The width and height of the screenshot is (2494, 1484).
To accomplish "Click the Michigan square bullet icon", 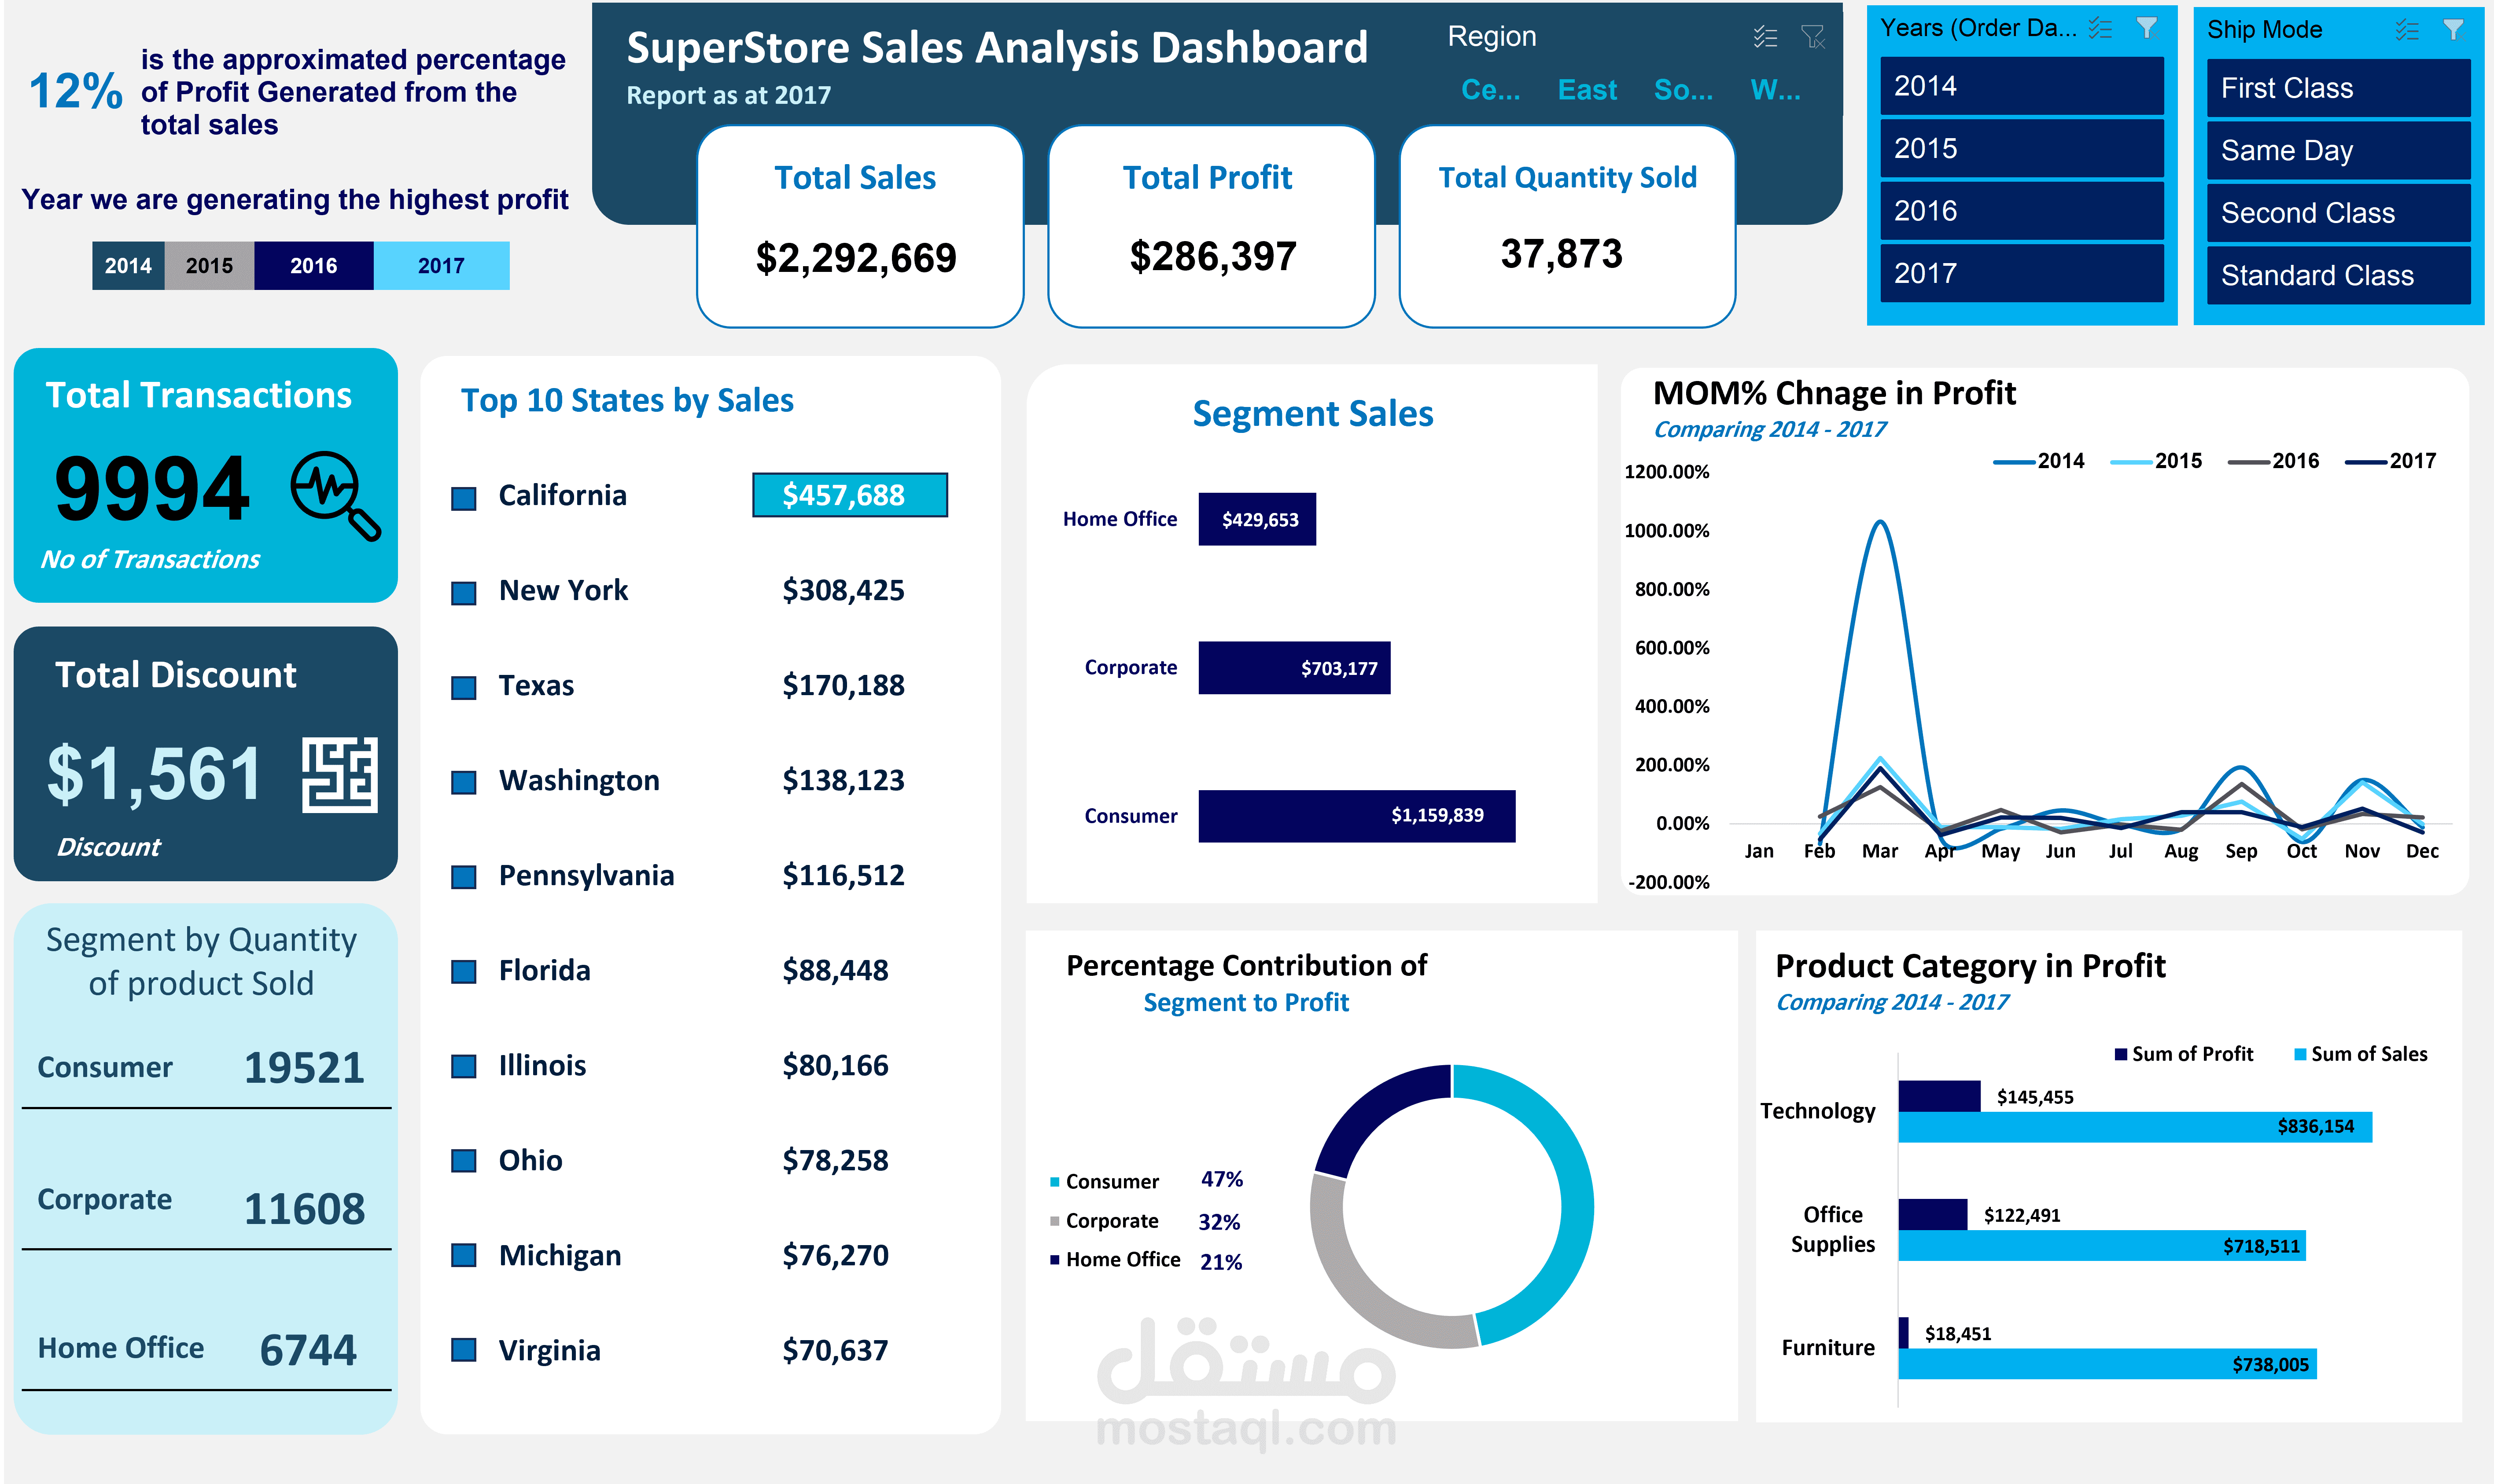I will click(x=463, y=1256).
